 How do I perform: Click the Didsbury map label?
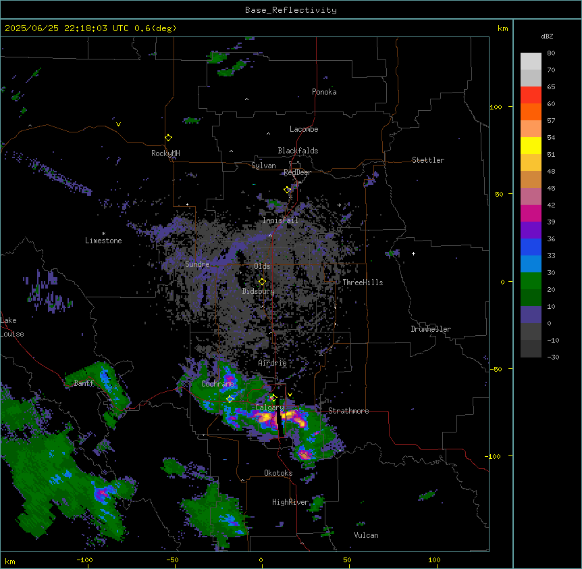pyautogui.click(x=259, y=291)
